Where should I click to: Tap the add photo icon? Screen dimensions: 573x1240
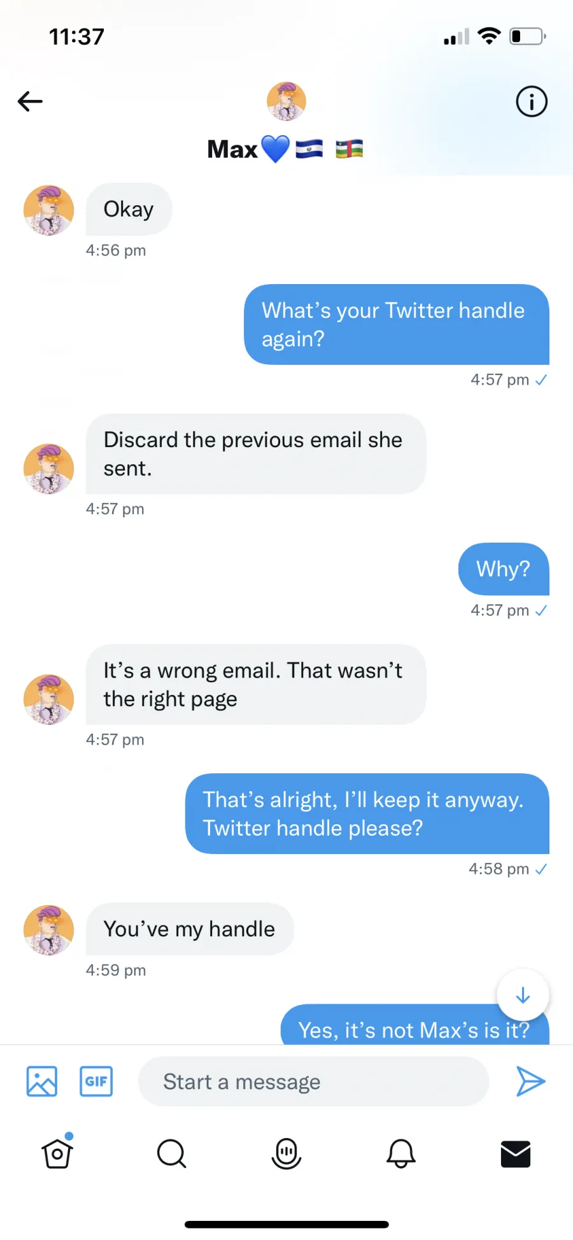click(42, 1081)
